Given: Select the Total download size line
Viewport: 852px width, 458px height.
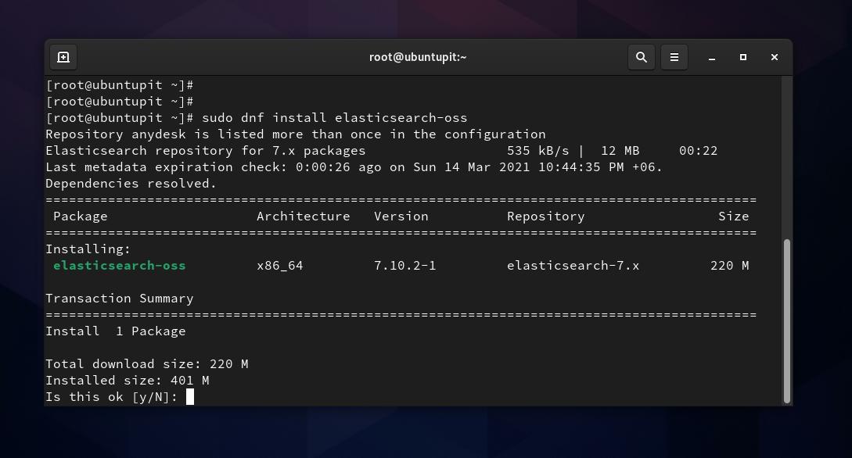Looking at the screenshot, I should point(146,363).
